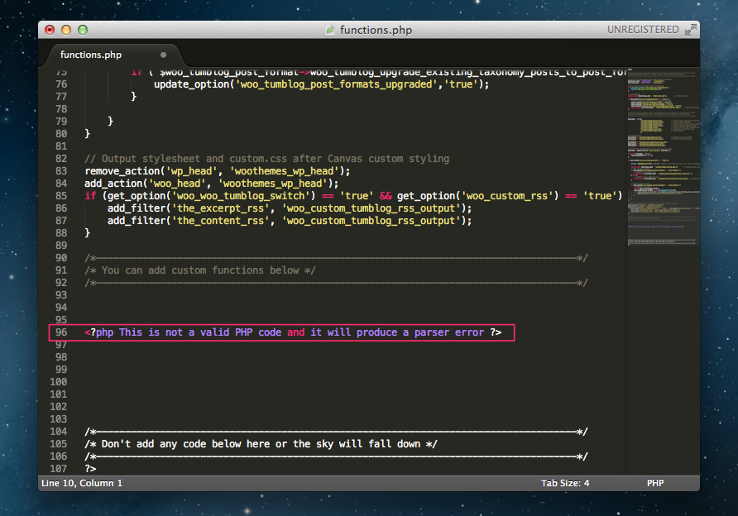This screenshot has height=516, width=738.
Task: Minimize the window using the yellow button
Action: (66, 30)
